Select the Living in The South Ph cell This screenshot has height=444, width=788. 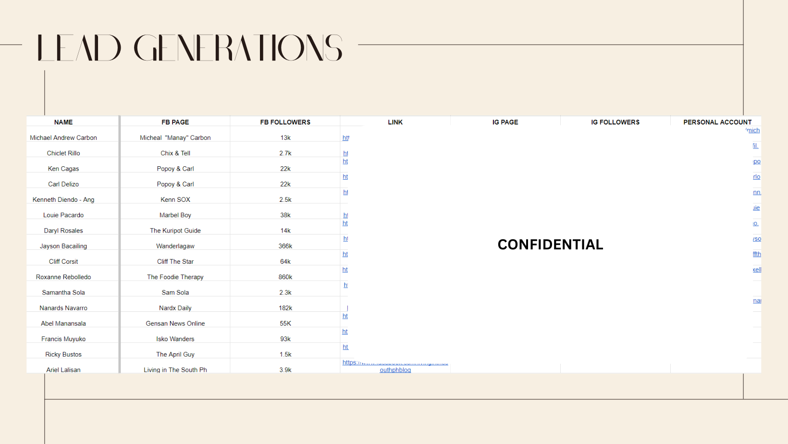pyautogui.click(x=175, y=370)
